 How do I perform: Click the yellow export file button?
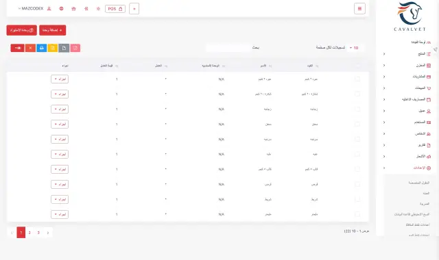point(53,48)
